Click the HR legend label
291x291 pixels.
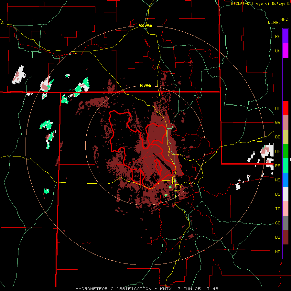[277, 151]
